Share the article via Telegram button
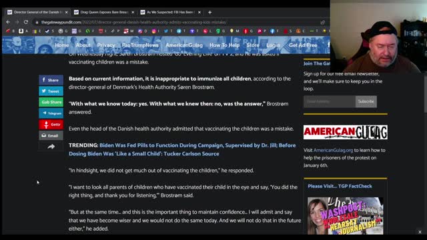 pos(51,113)
